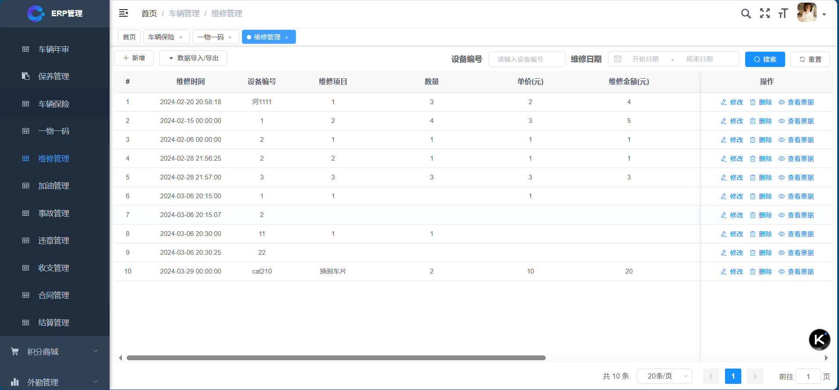Switch to the 一物一码 tab
Image resolution: width=839 pixels, height=390 pixels.
pos(210,37)
